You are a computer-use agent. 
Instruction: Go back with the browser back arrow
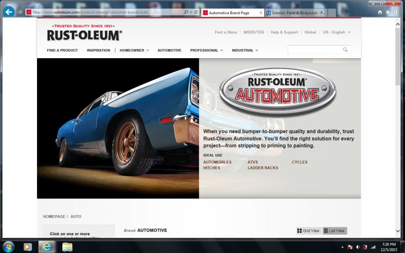(9, 12)
